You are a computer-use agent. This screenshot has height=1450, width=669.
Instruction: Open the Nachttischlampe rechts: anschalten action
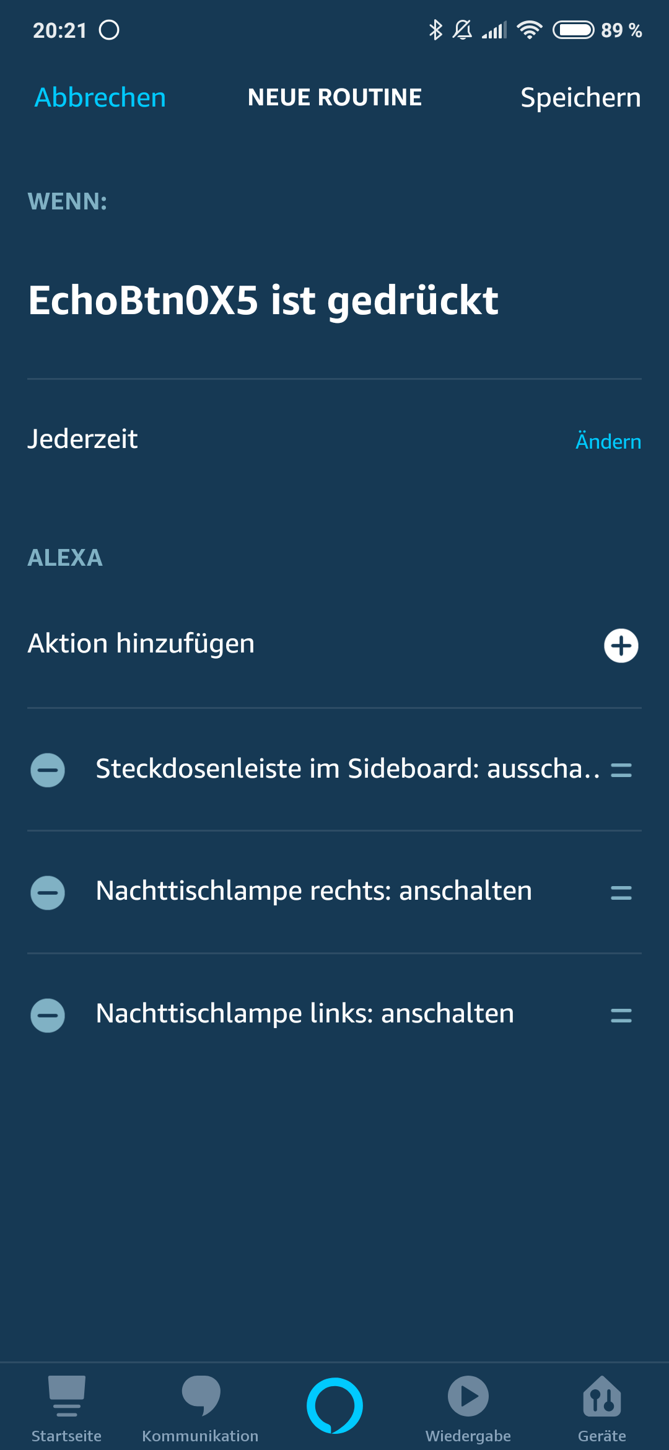click(x=313, y=891)
